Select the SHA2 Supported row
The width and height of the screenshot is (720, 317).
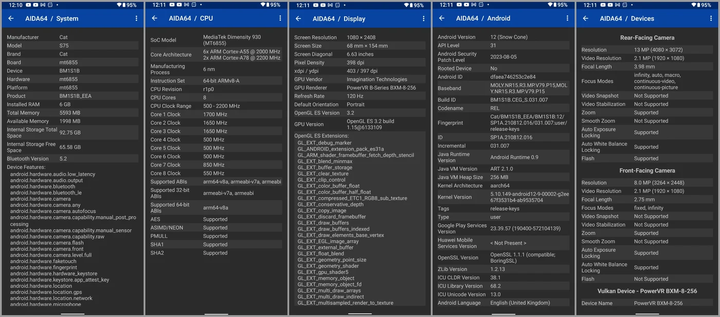(215, 253)
